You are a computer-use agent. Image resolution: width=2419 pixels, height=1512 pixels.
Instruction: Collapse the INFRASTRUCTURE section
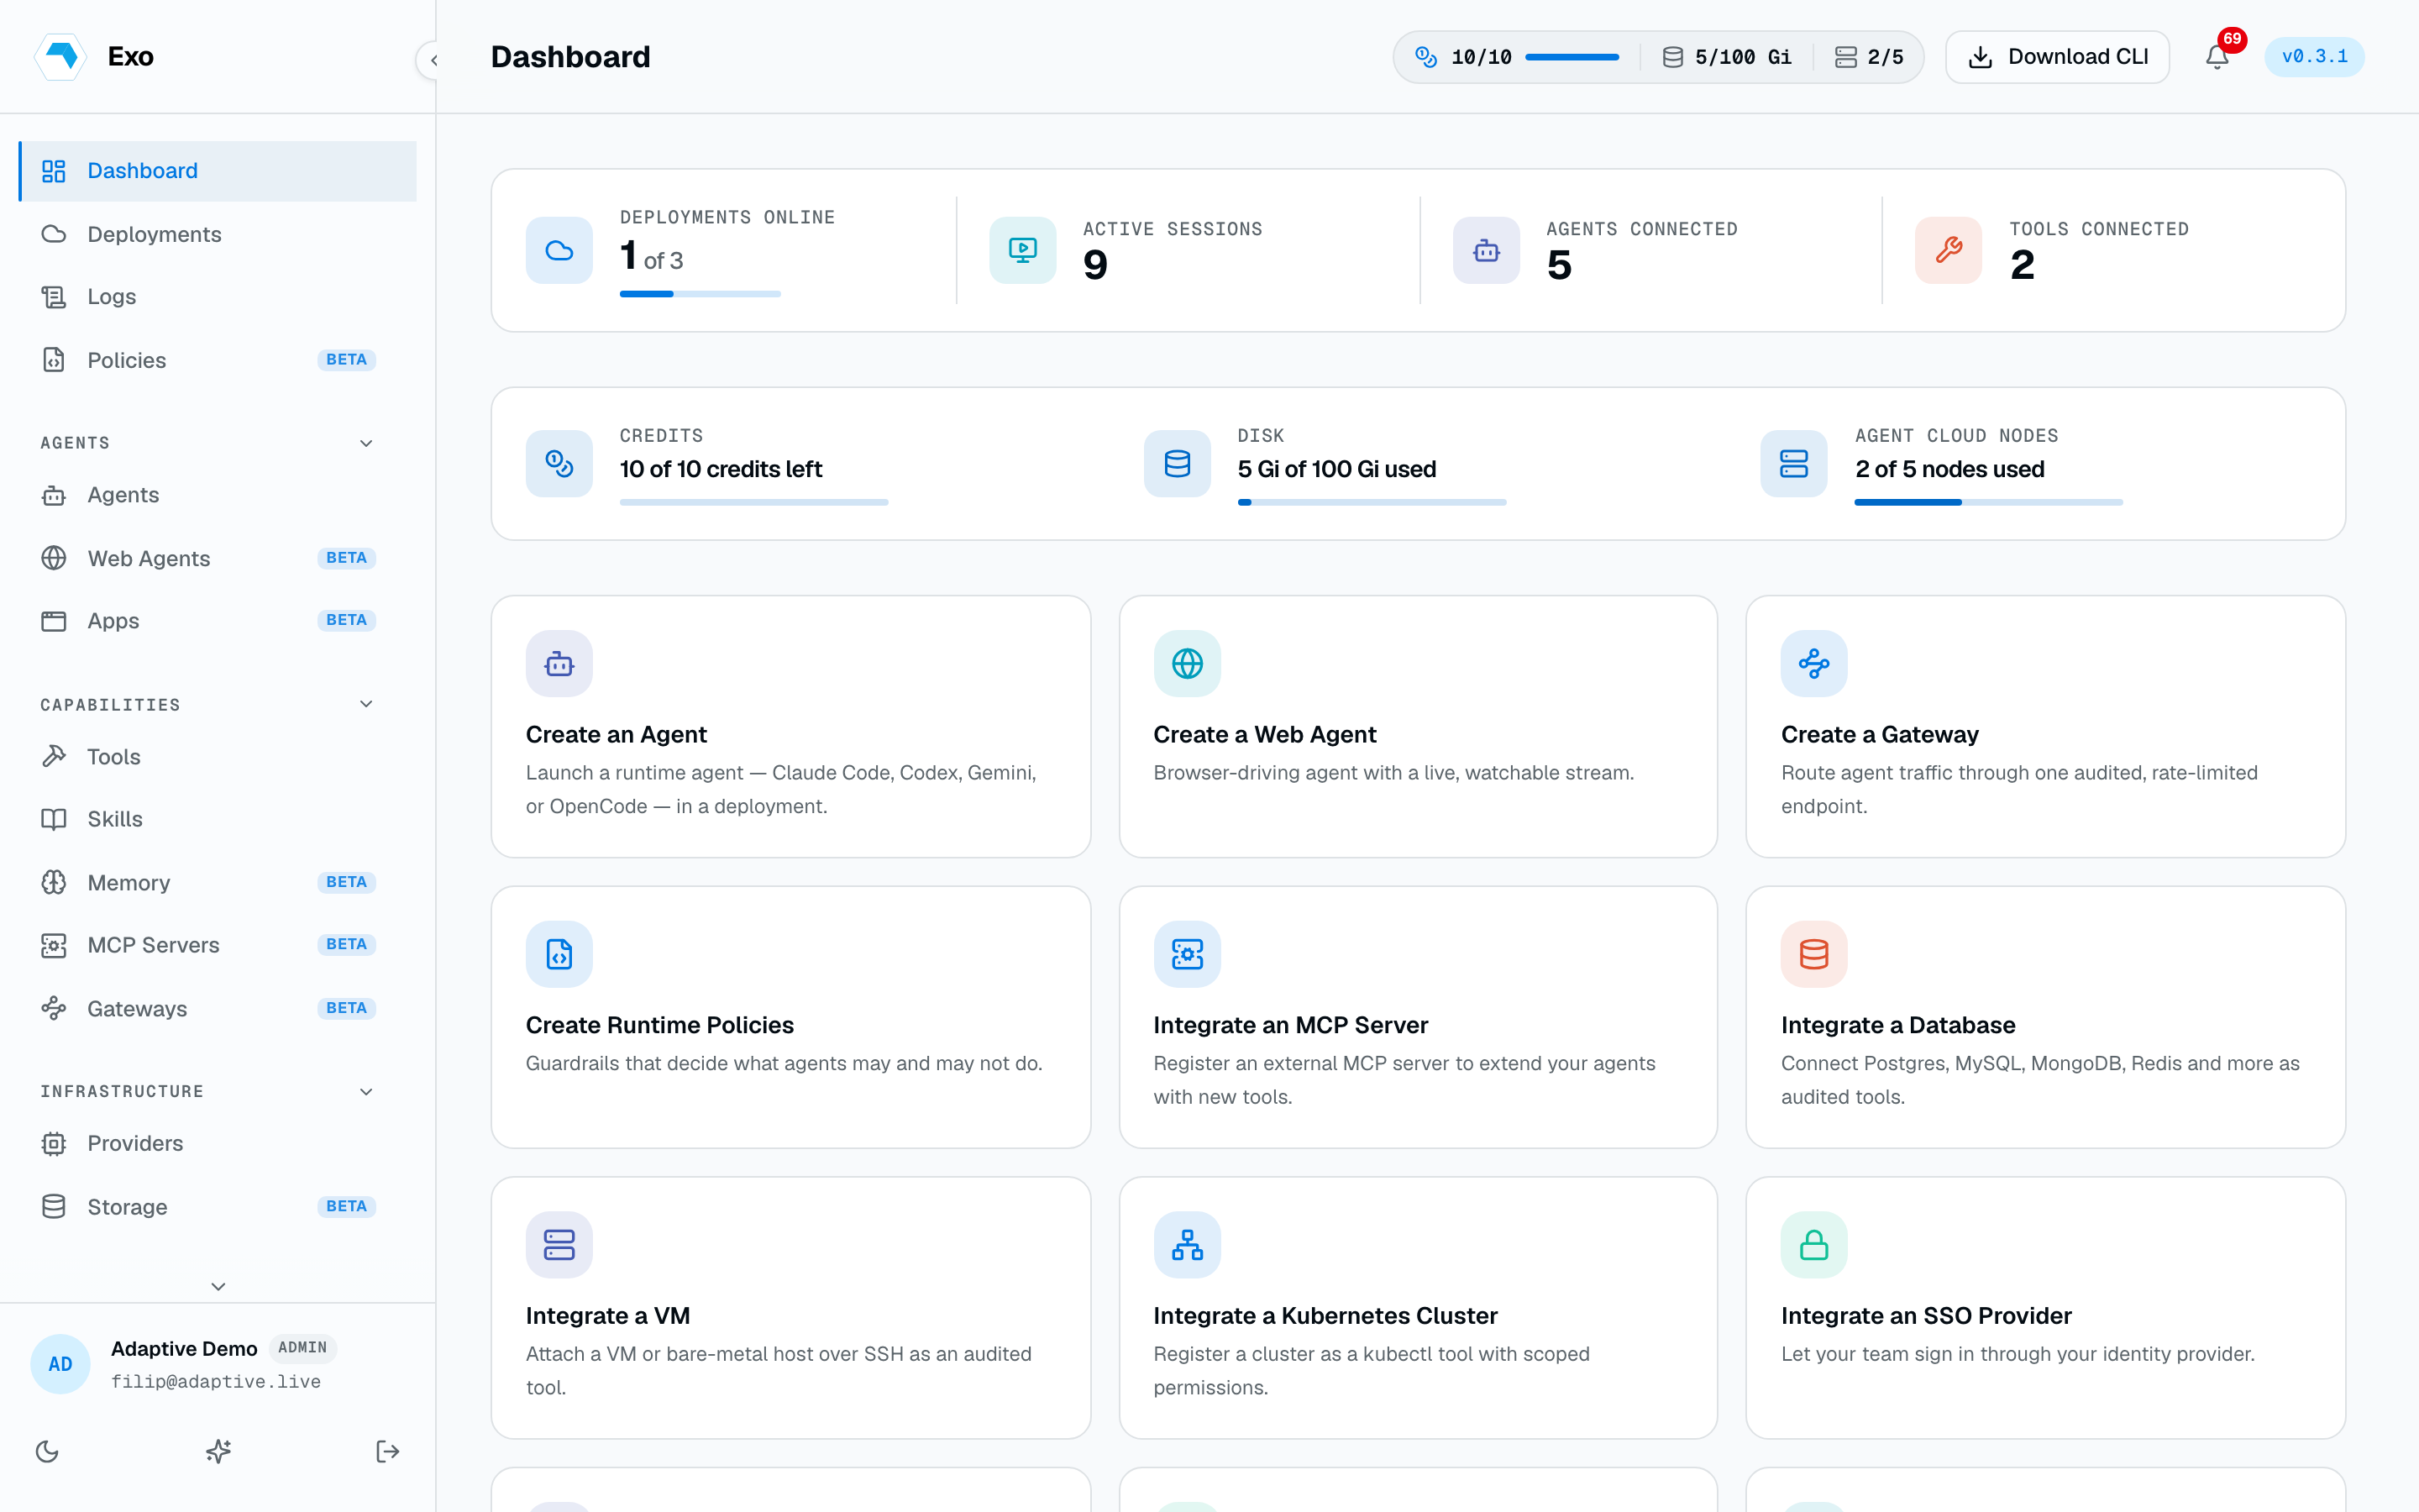coord(366,1091)
